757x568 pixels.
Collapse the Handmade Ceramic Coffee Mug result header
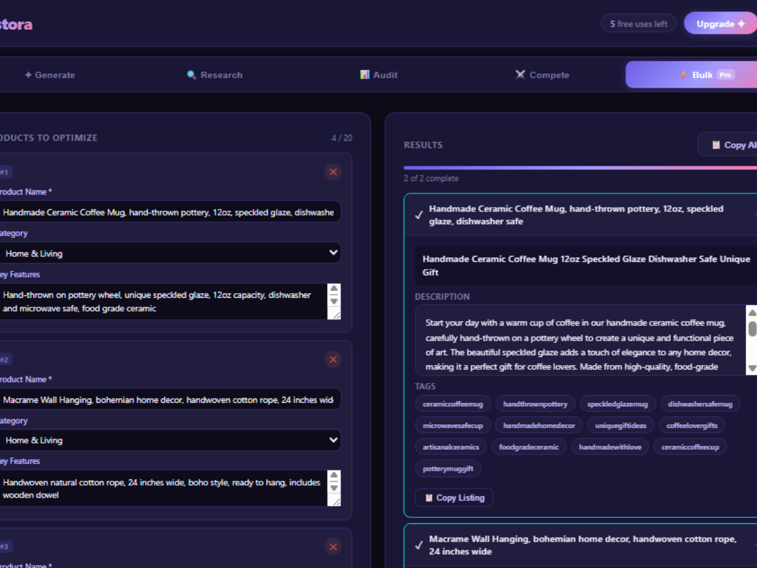[x=581, y=215]
